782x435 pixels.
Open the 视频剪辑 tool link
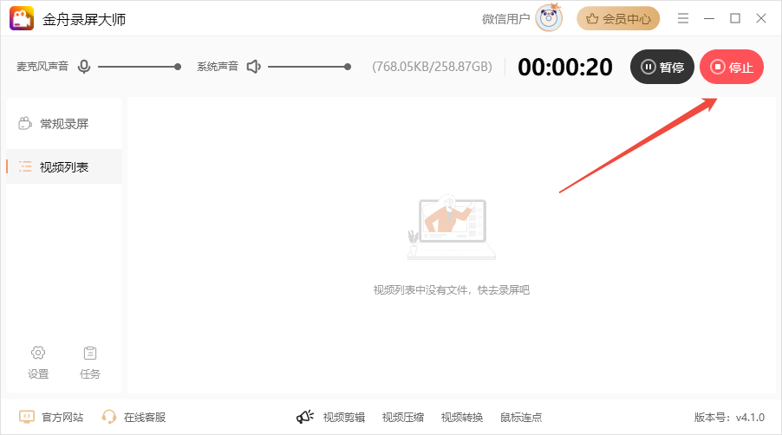344,417
